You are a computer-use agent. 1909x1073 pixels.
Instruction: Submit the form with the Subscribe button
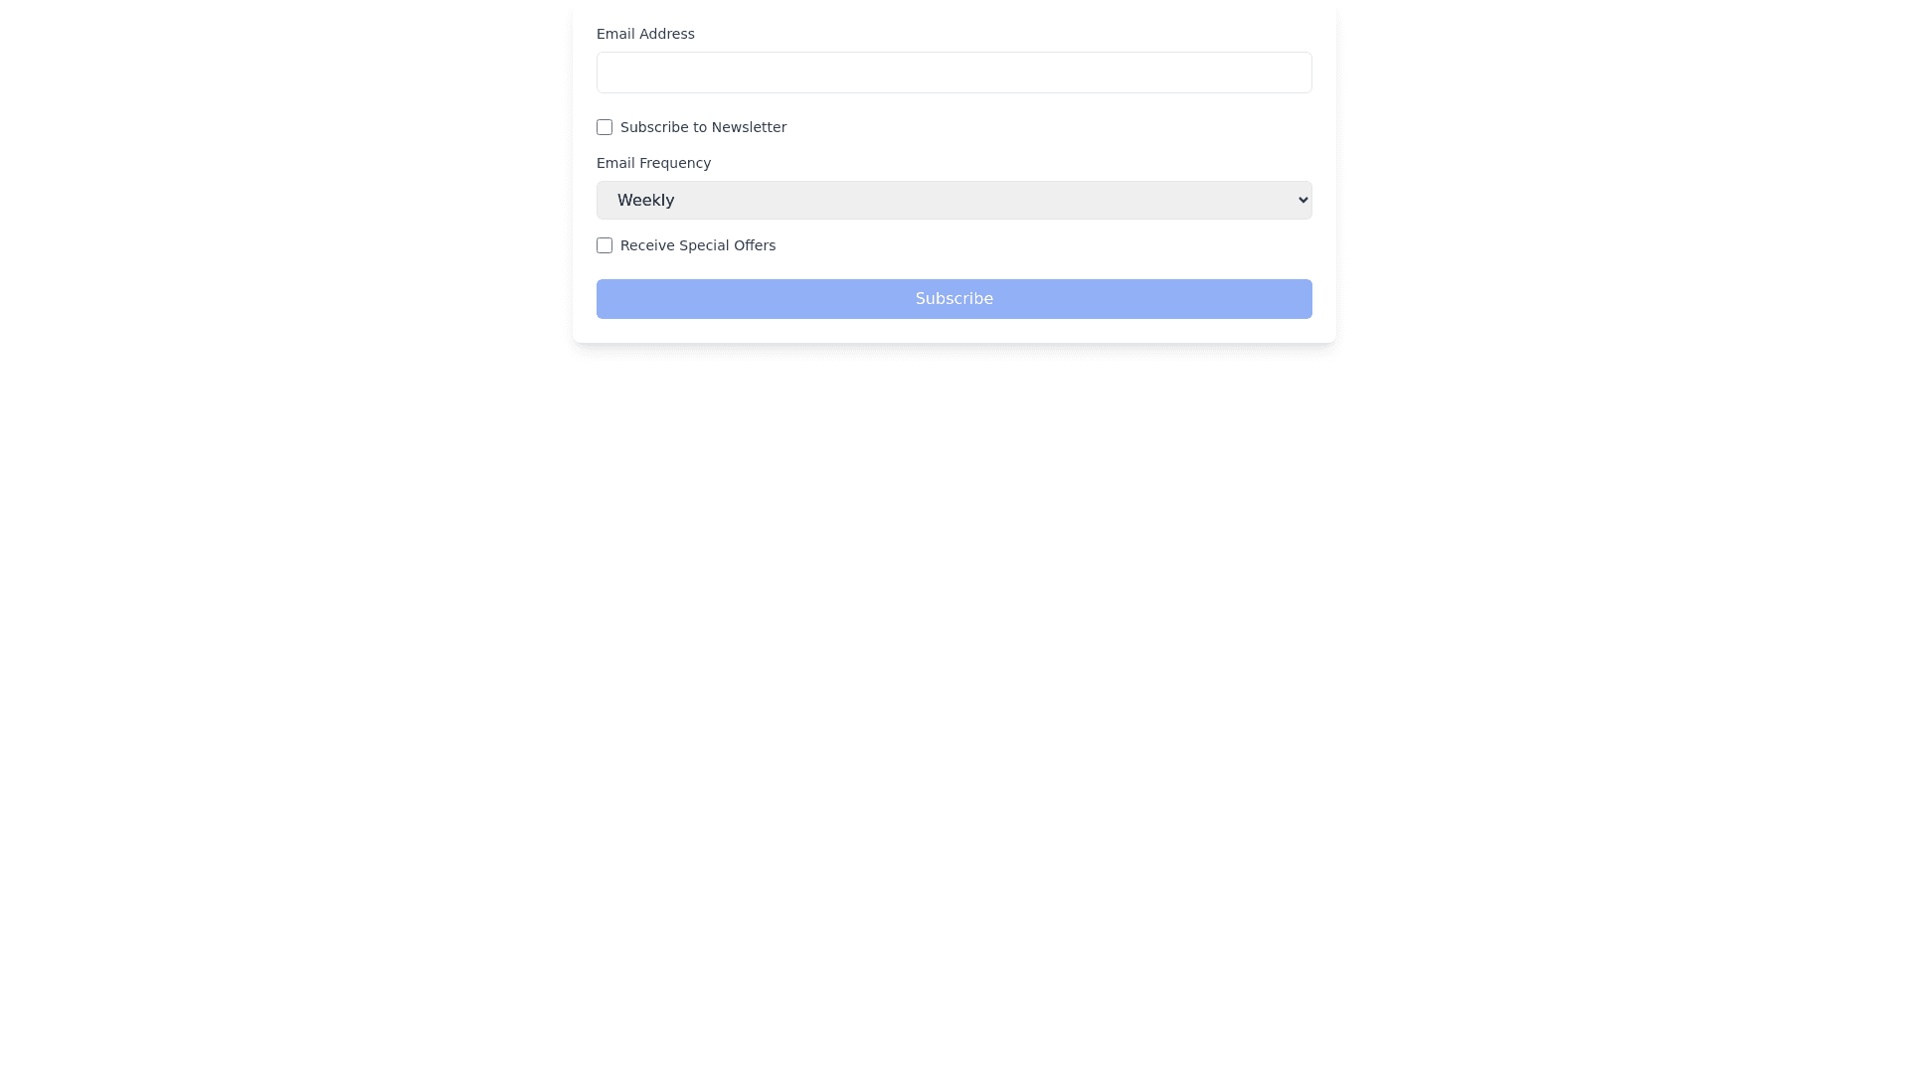[954, 299]
